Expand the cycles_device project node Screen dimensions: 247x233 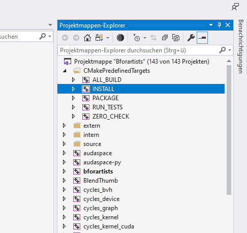tap(64, 199)
